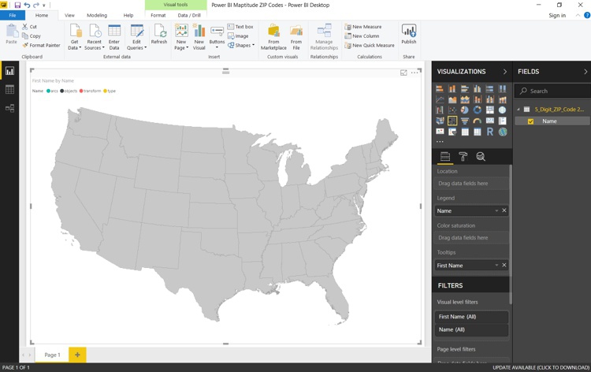Collapse the Visualizations pane using its chevron
The image size is (591, 372).
(505, 72)
